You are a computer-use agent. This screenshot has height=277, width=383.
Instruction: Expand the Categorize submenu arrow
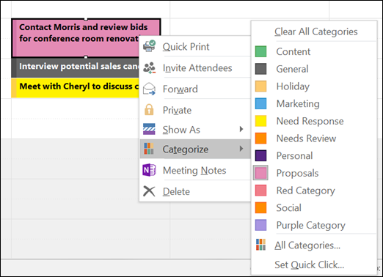click(241, 149)
